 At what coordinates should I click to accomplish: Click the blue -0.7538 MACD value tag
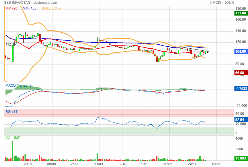pos(241,88)
